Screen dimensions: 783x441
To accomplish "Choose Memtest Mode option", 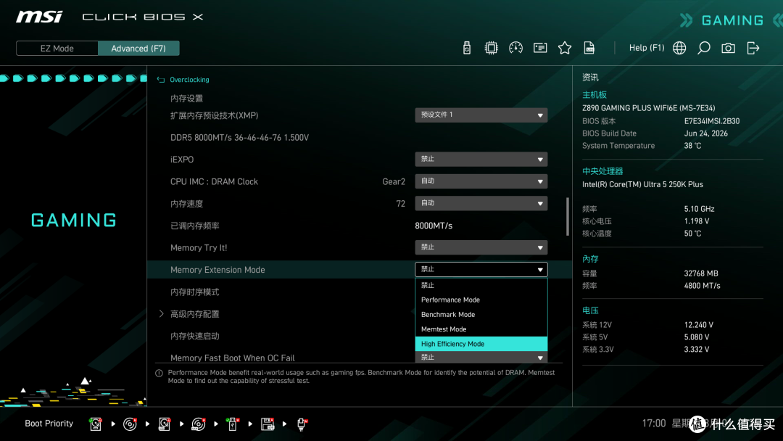I will pos(481,329).
